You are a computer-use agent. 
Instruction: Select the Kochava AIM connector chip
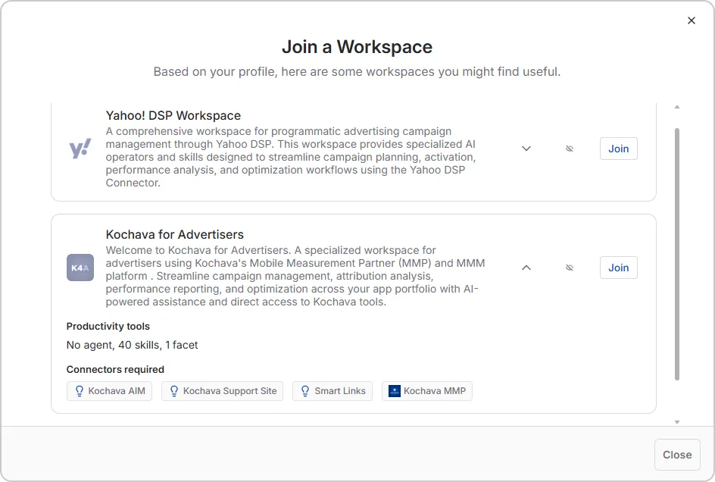point(109,391)
